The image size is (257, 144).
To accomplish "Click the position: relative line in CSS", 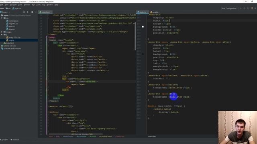I will point(166,33).
